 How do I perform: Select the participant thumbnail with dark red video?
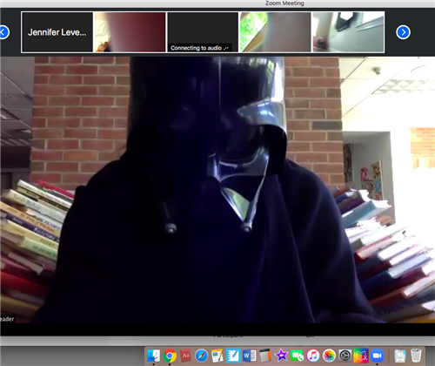130,32
